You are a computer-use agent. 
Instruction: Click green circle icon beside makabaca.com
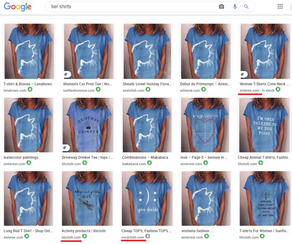[x=149, y=163]
